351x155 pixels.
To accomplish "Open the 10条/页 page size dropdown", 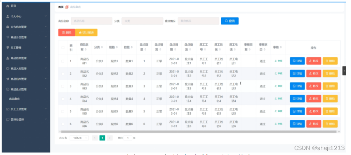I will click(x=79, y=138).
